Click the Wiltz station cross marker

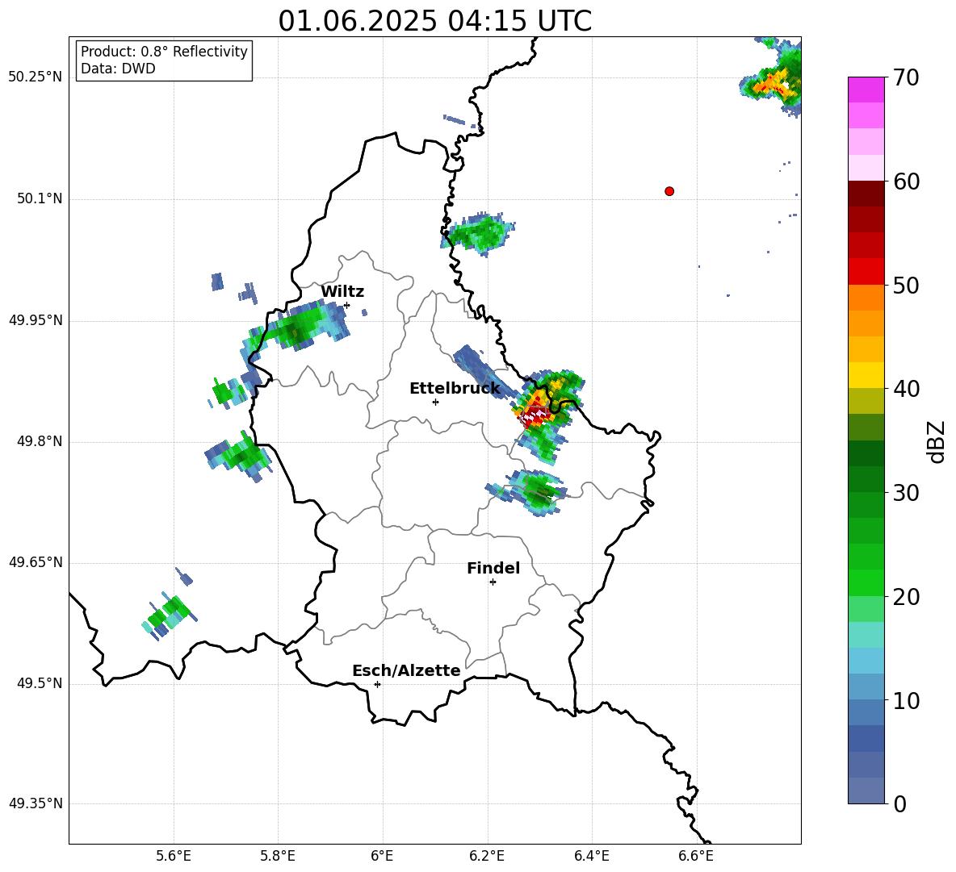point(347,306)
